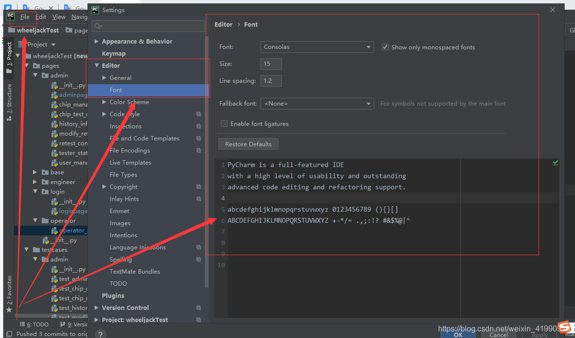Open Edit menu in PyCharm main window
Viewport: 575px width, 338px height.
(x=41, y=17)
